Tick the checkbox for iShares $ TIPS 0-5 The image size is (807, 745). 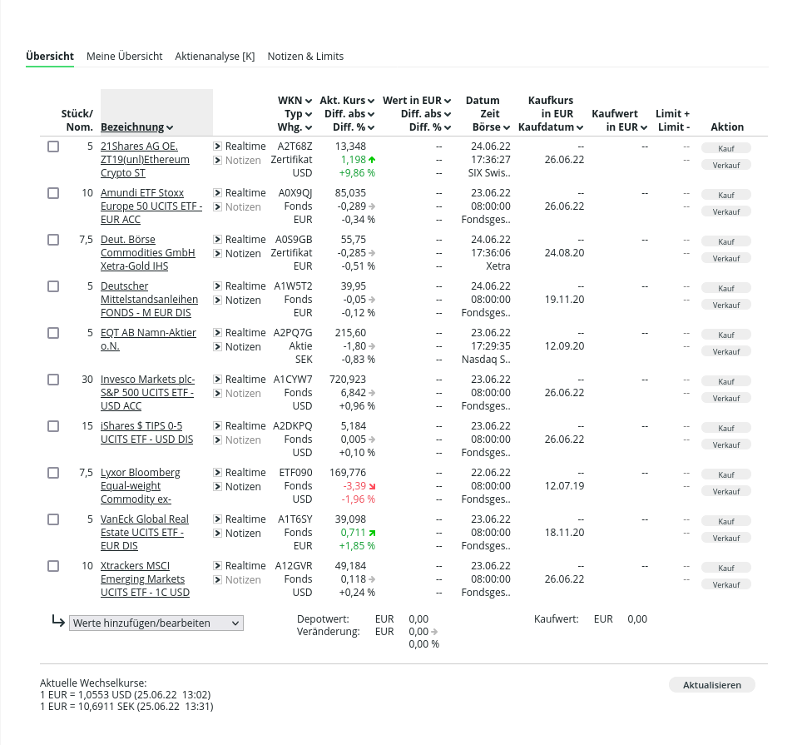coord(53,426)
